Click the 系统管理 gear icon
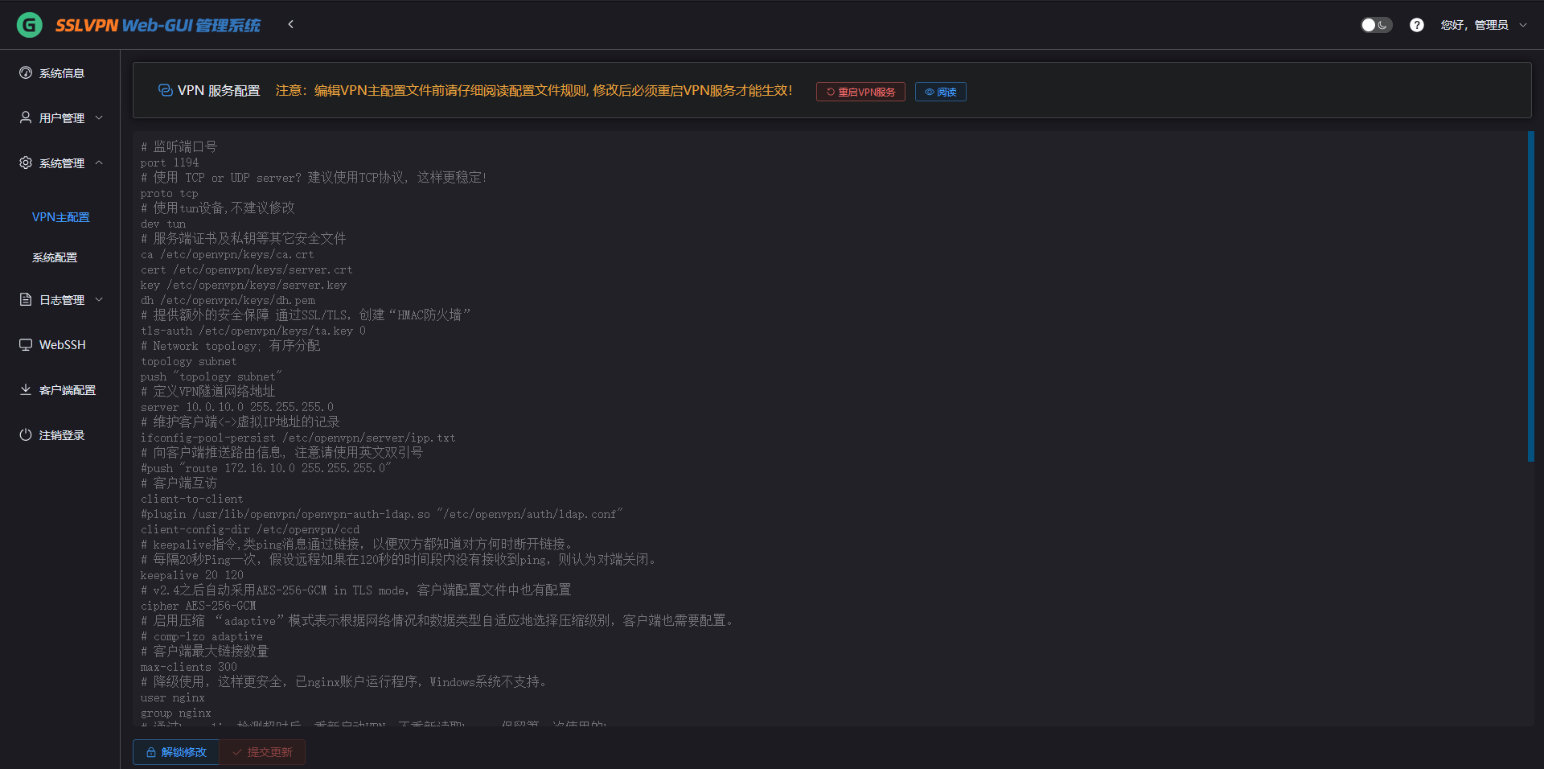 (26, 162)
